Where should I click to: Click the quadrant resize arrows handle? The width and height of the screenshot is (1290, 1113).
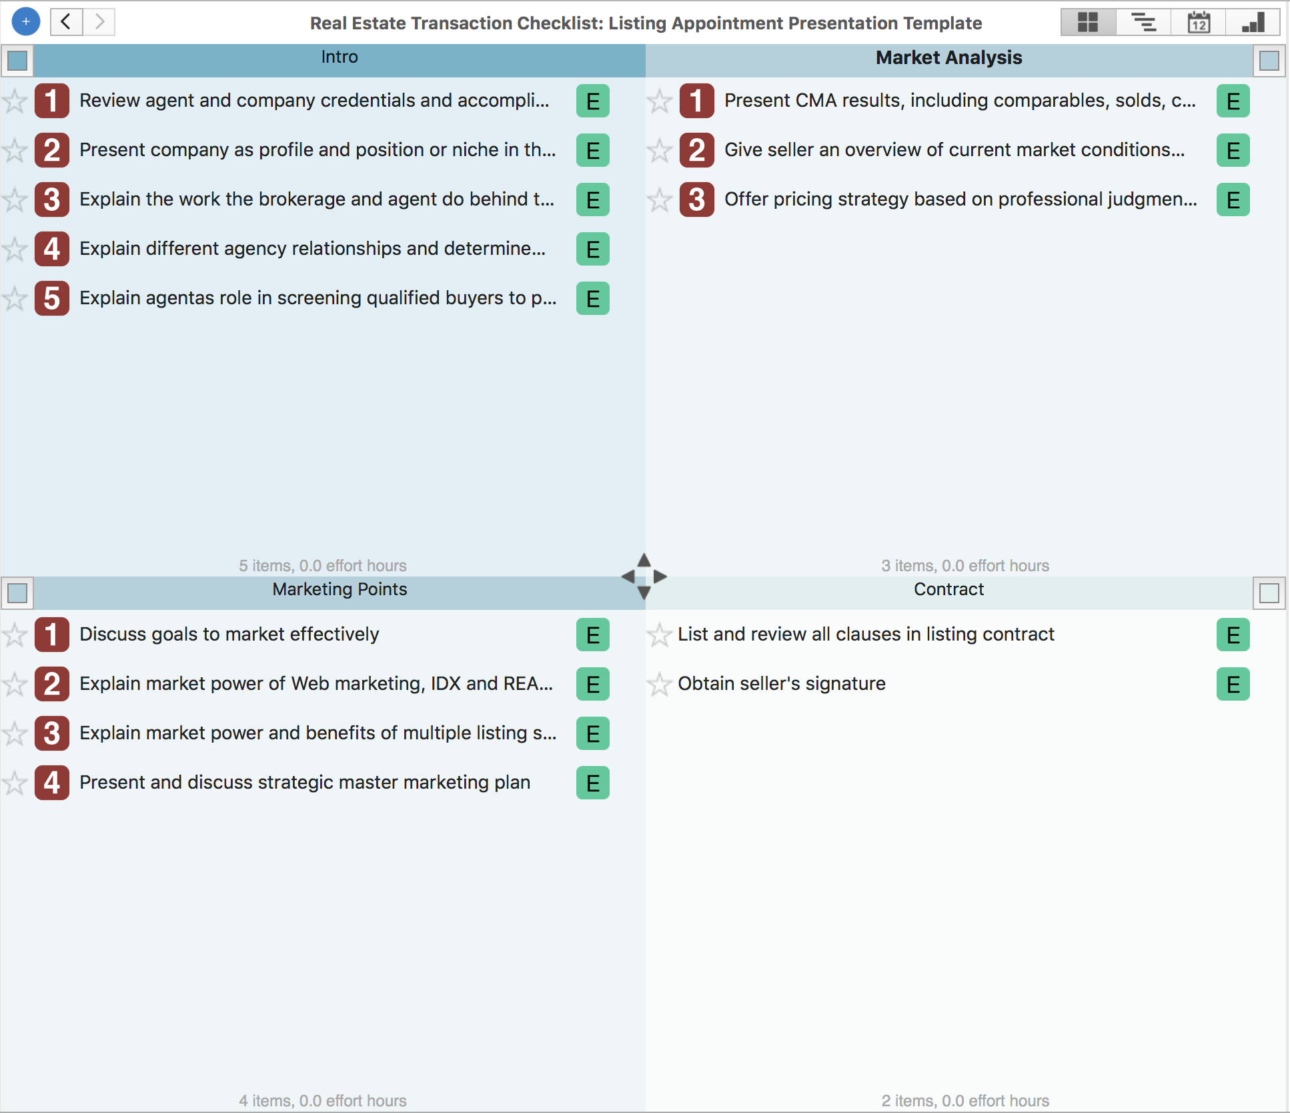coord(644,577)
